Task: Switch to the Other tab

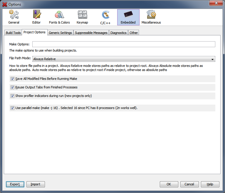Action: pos(134,33)
